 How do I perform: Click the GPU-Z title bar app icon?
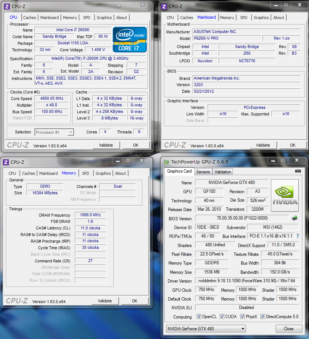pos(167,162)
